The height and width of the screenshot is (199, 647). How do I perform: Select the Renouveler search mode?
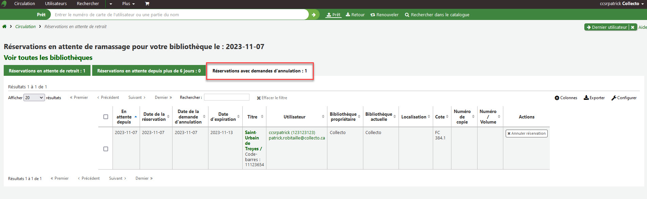tap(384, 15)
